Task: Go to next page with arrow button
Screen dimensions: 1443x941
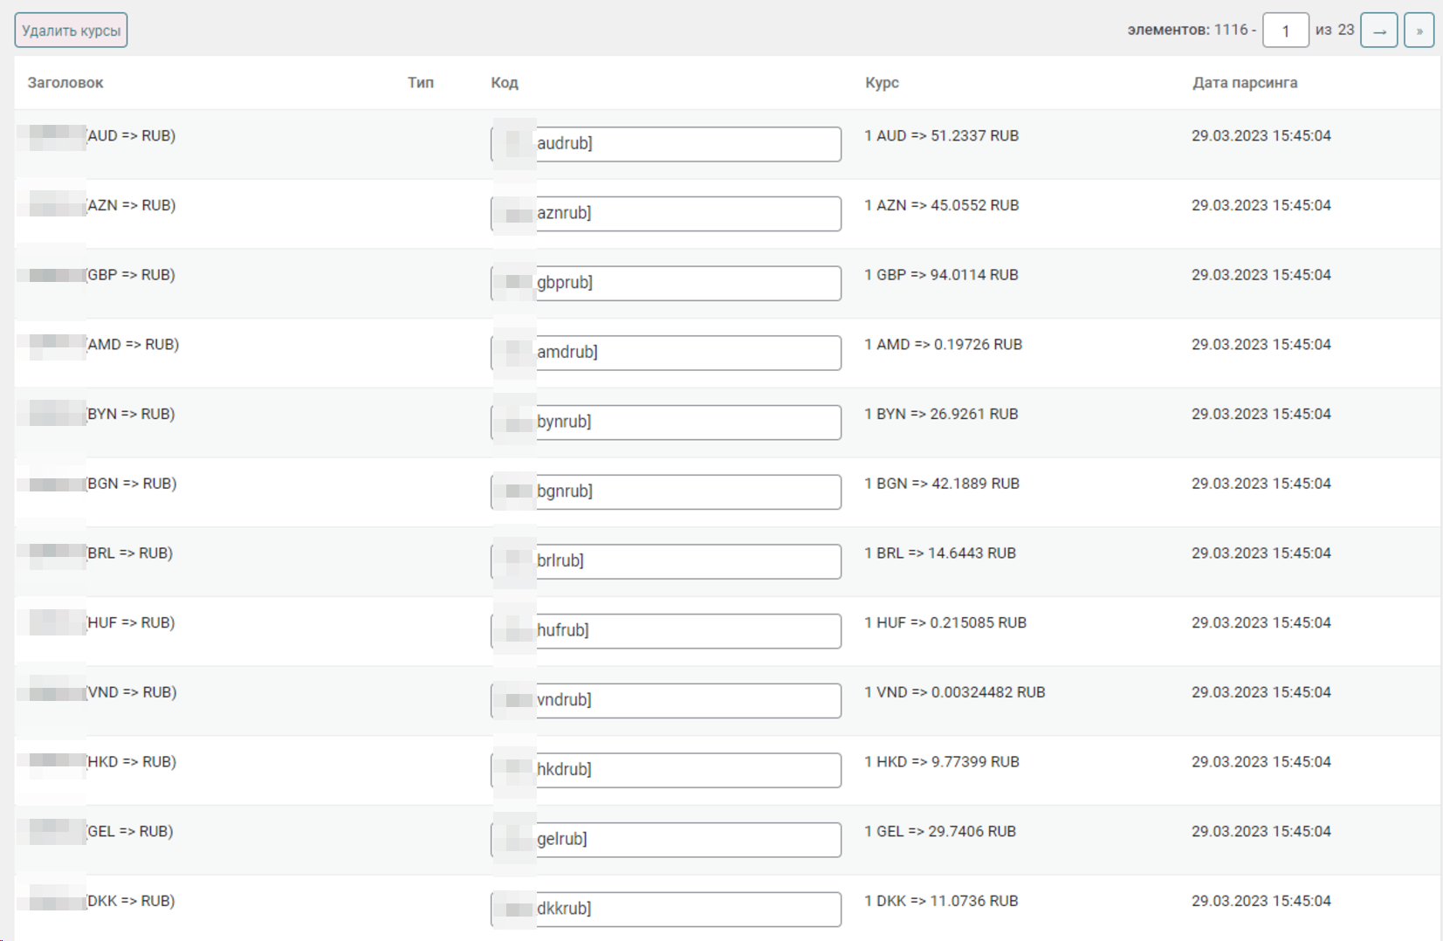Action: pyautogui.click(x=1378, y=31)
